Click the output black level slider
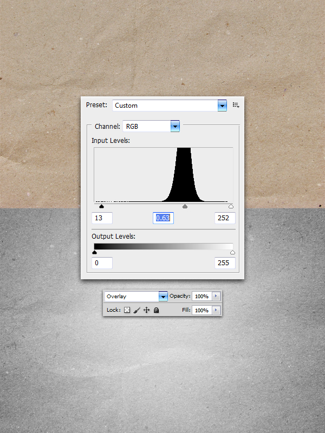This screenshot has width=325, height=433. pyautogui.click(x=94, y=252)
